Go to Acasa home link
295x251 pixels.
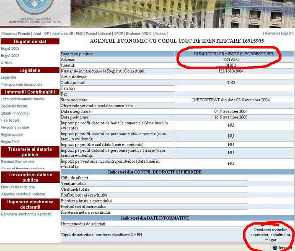coord(160,33)
